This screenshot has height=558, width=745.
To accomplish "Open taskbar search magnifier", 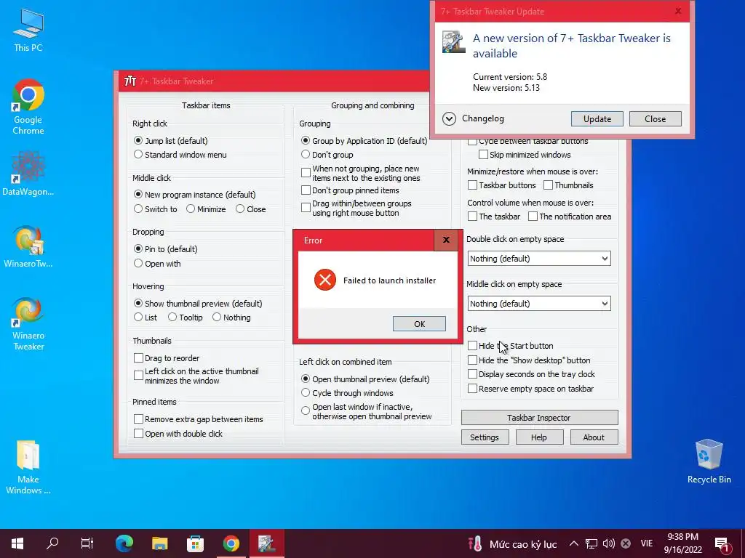I will click(52, 543).
